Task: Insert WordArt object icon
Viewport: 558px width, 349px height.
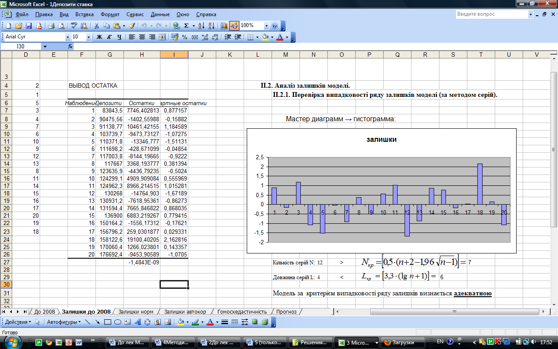Action: (x=137, y=322)
